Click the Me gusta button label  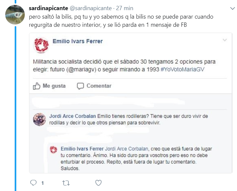(x=54, y=86)
